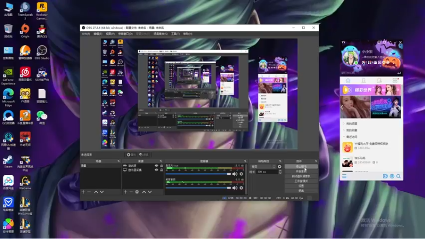The height and width of the screenshot is (239, 425).
Task: Pop out the 控件 controls dock panel
Action: pos(316,161)
